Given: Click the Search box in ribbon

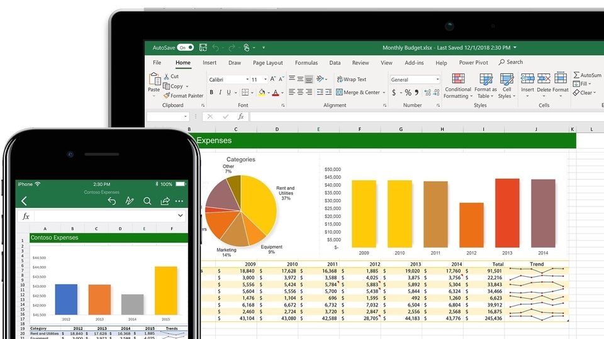Looking at the screenshot, I should tap(511, 62).
